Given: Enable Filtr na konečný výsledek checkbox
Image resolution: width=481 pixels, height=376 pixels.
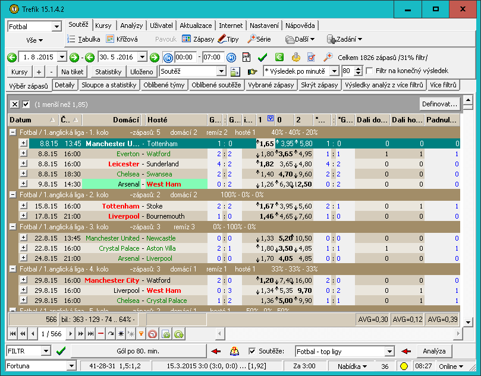Looking at the screenshot, I should (x=370, y=71).
